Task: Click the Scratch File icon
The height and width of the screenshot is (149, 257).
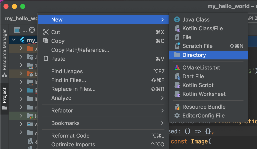Action: coord(177,46)
